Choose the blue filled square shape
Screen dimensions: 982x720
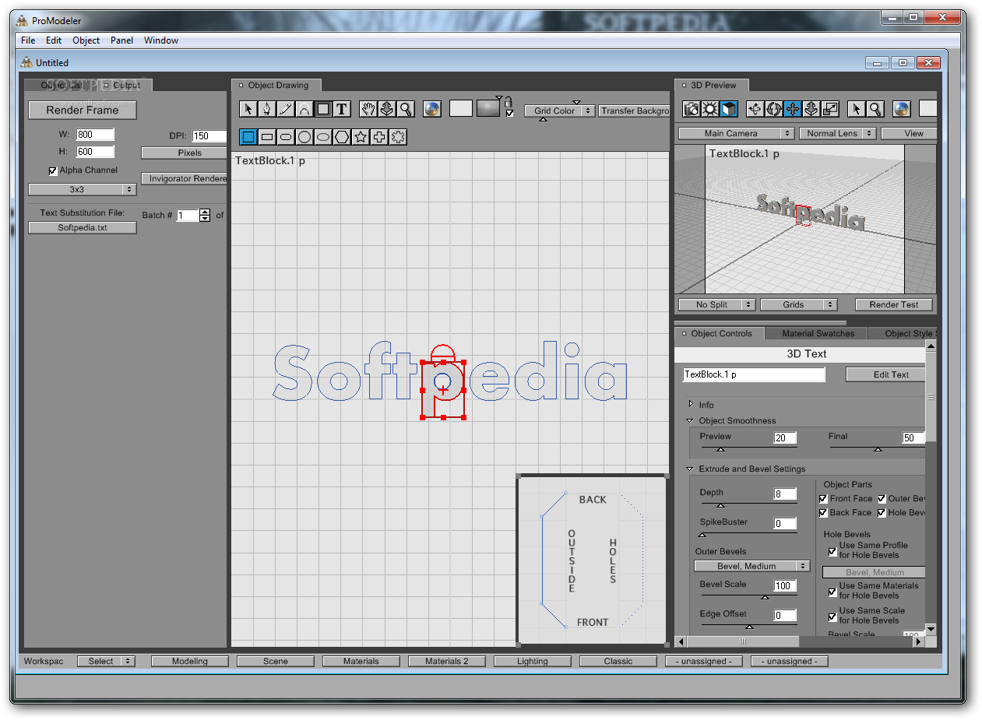tap(248, 137)
